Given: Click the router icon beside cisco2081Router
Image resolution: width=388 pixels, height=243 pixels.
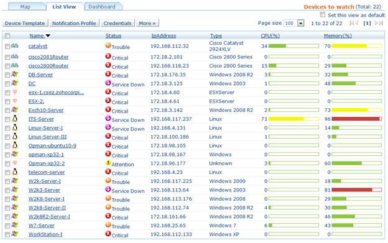Looking at the screenshot, I should point(14,57).
